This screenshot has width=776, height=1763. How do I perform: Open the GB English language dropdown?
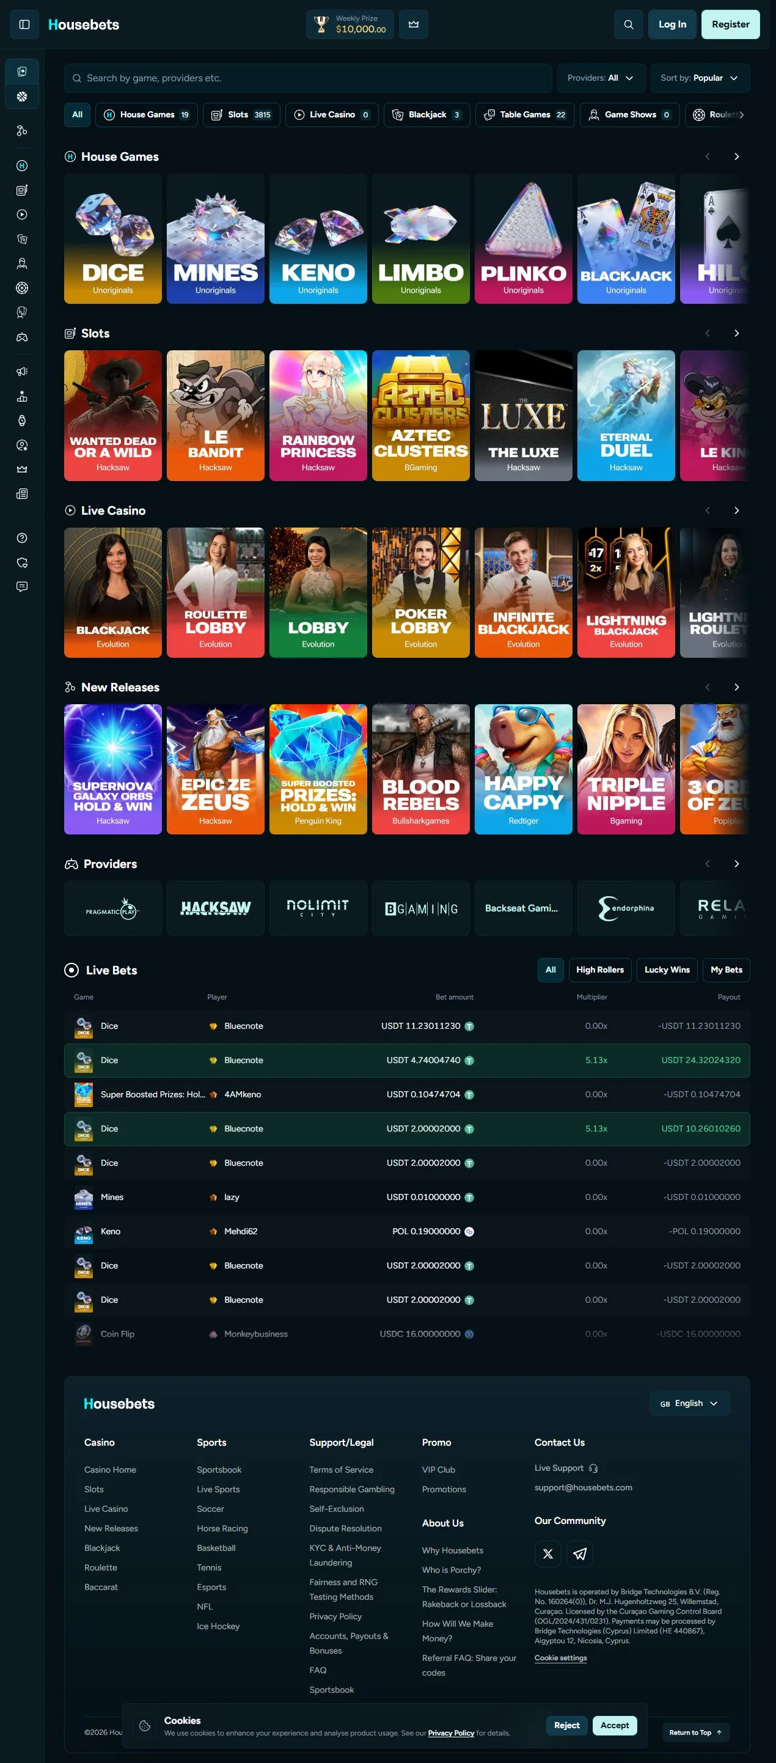tap(689, 1403)
